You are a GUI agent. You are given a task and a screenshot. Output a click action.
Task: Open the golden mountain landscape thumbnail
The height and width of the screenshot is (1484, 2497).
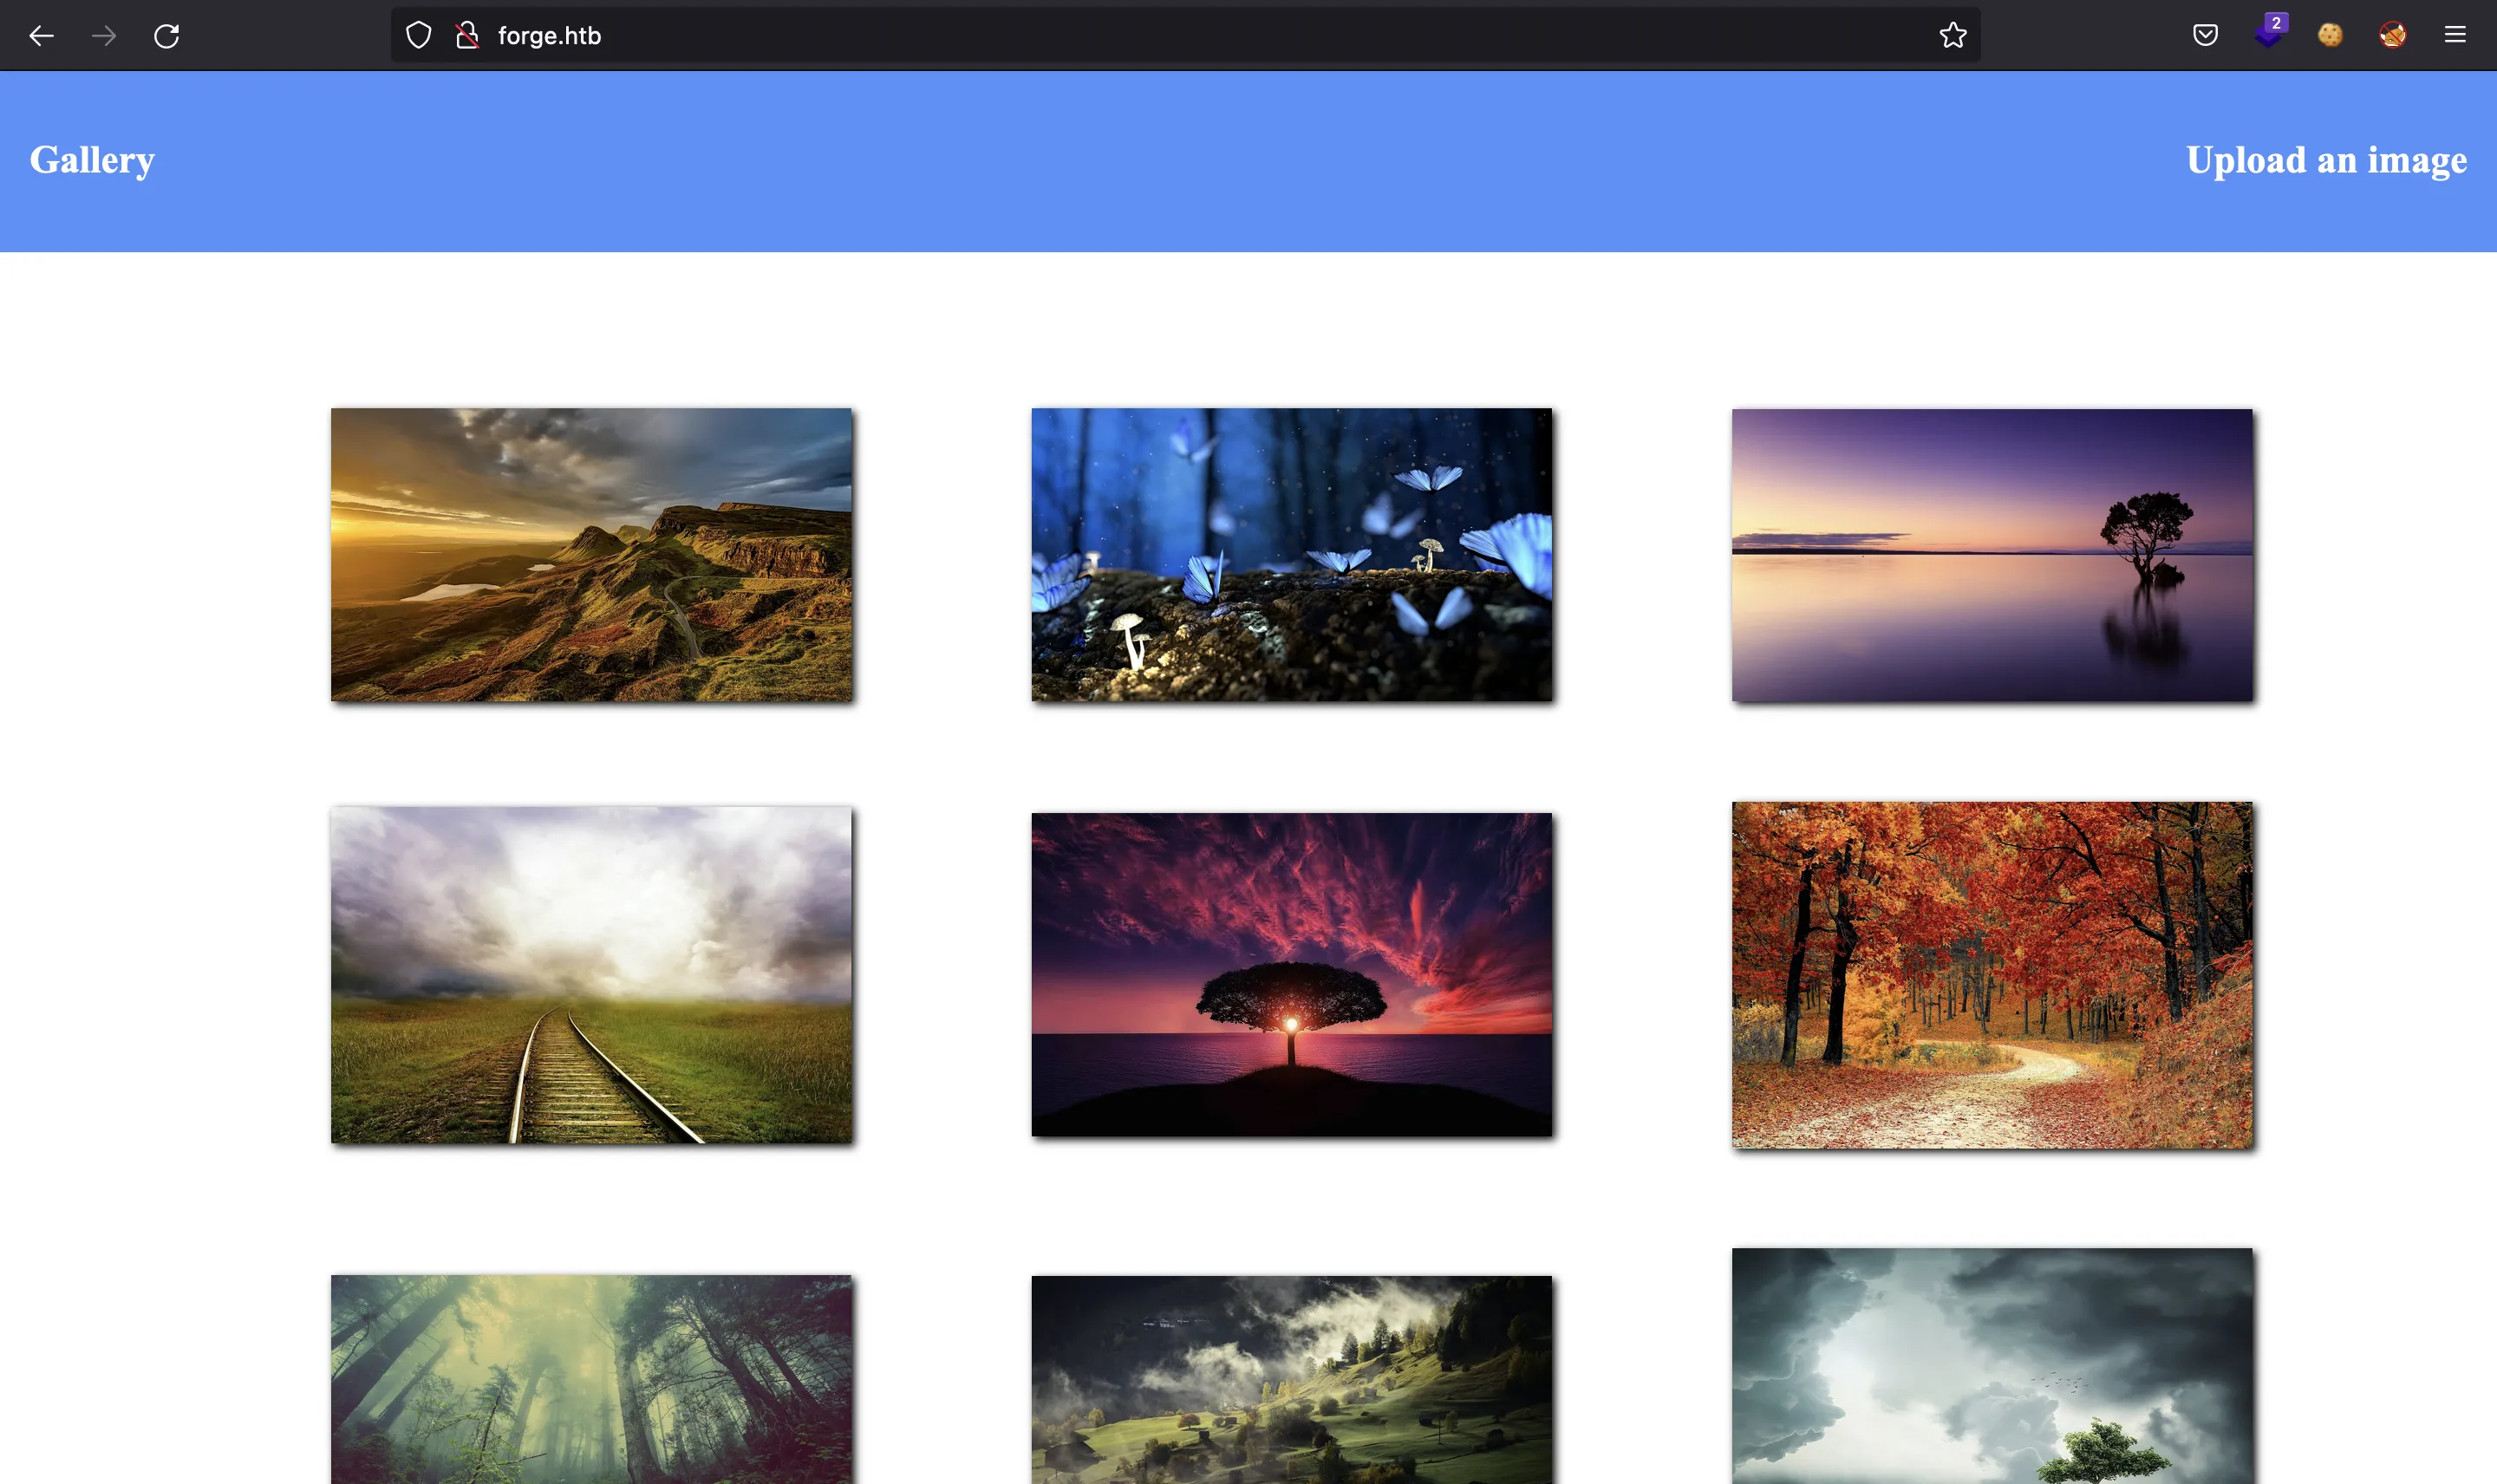[x=591, y=554]
